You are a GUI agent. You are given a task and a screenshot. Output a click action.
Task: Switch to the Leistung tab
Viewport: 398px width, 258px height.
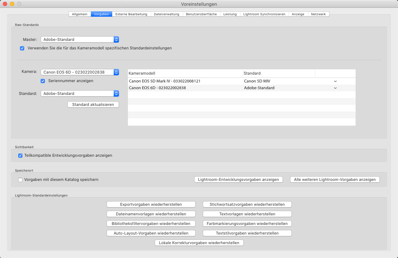[x=230, y=14]
